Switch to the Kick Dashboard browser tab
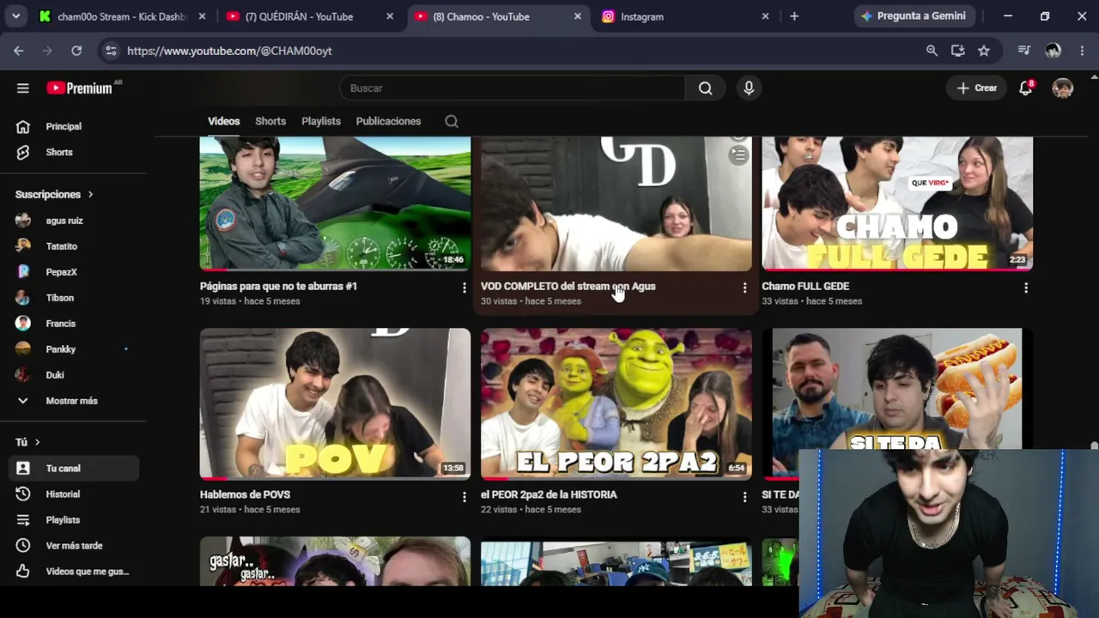The height and width of the screenshot is (618, 1099). (x=122, y=16)
